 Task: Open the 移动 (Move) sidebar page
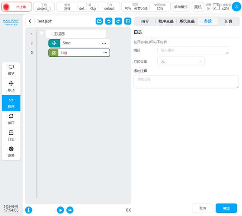click(11, 86)
